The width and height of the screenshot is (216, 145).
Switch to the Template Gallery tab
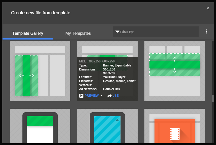tap(28, 33)
